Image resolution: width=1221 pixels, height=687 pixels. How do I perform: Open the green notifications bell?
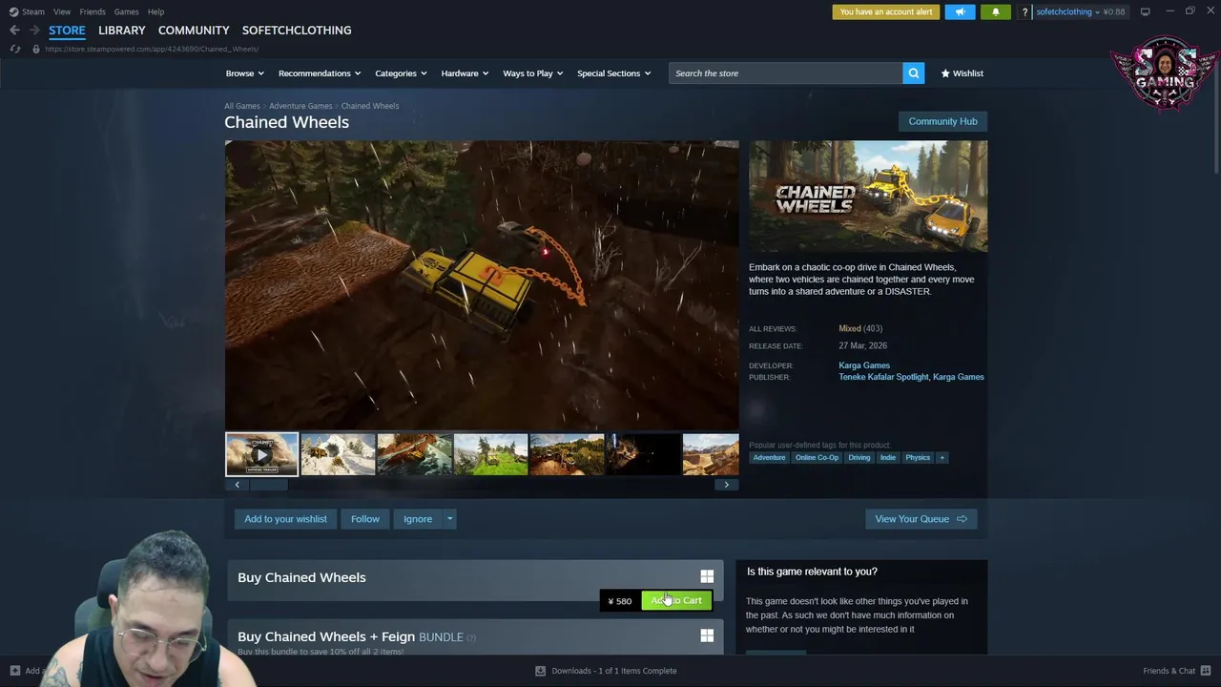coord(995,11)
